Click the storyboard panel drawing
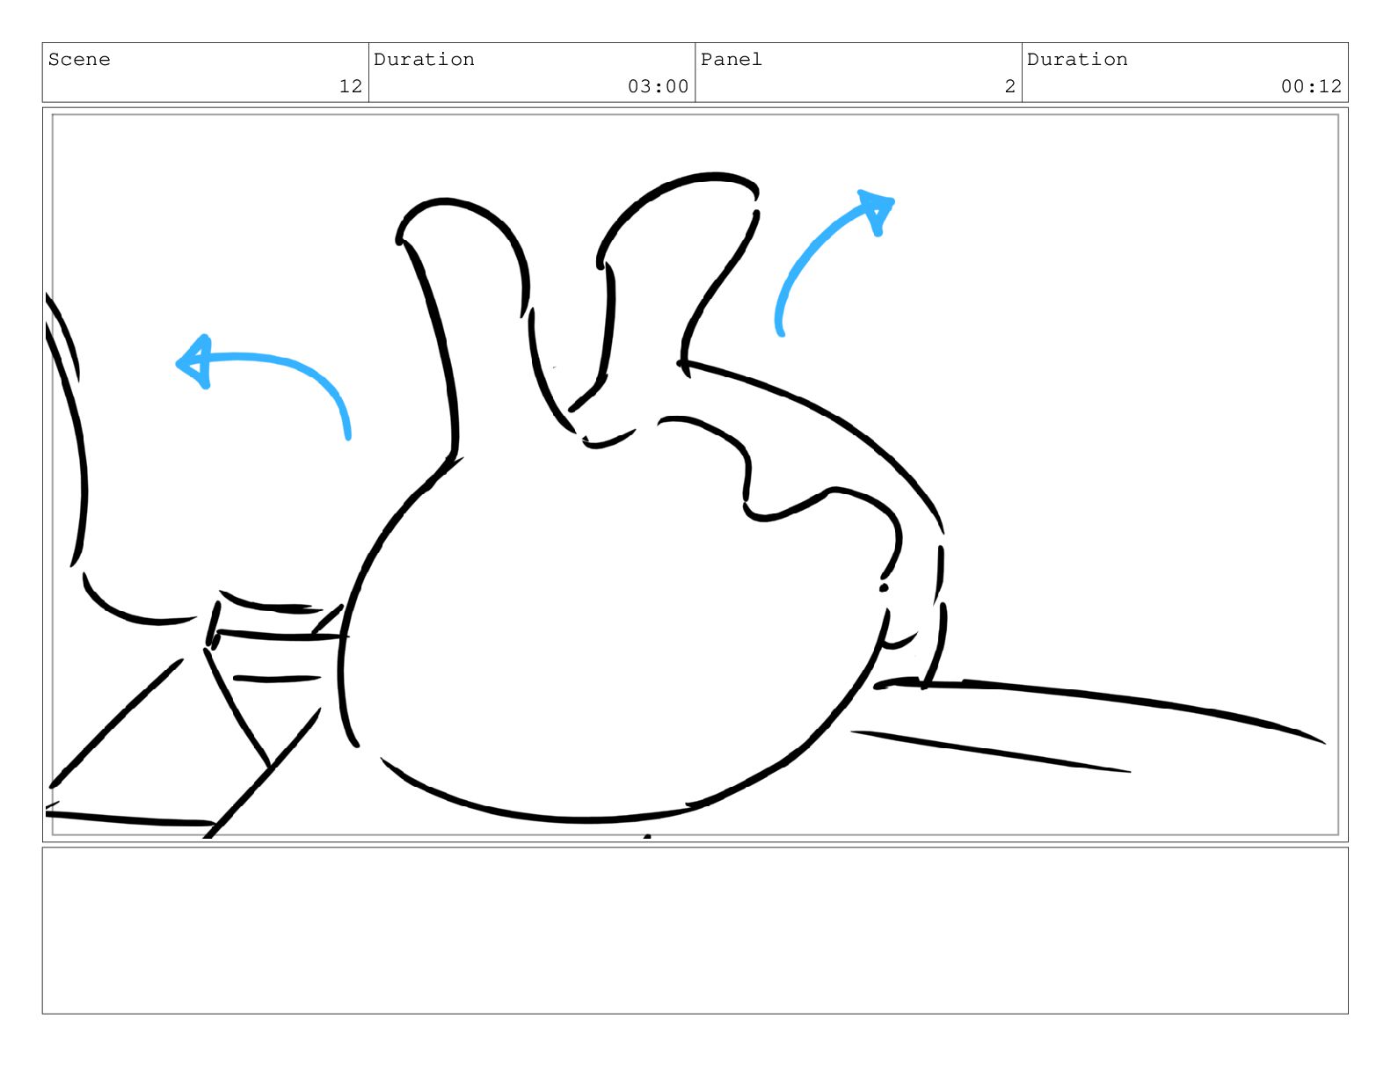Viewport: 1391px width, 1077px height. tap(695, 475)
